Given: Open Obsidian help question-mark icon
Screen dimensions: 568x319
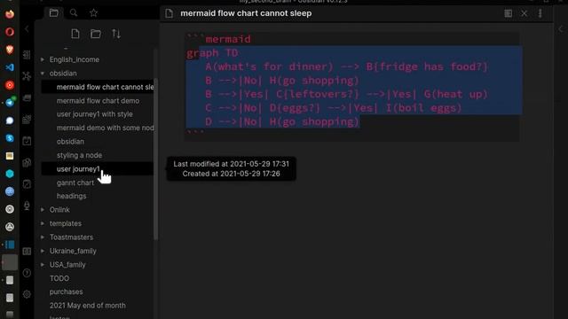Looking at the screenshot, I should (27, 273).
